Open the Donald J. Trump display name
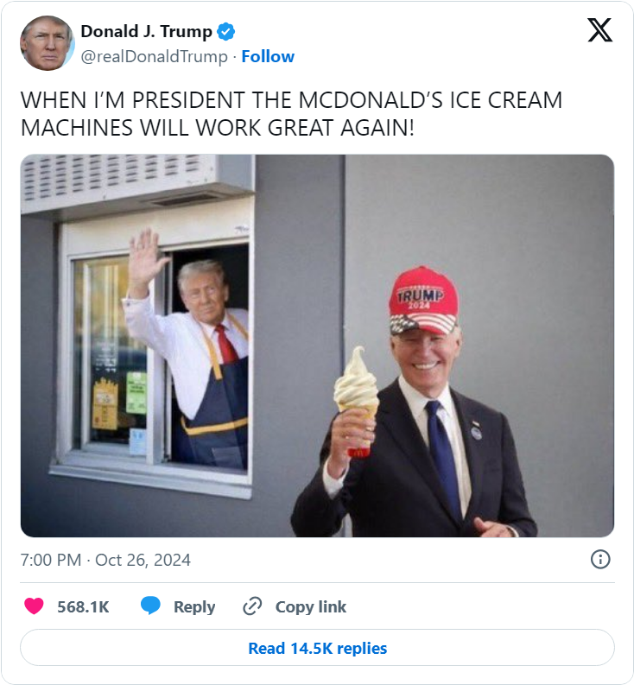This screenshot has height=685, width=634. point(146,31)
